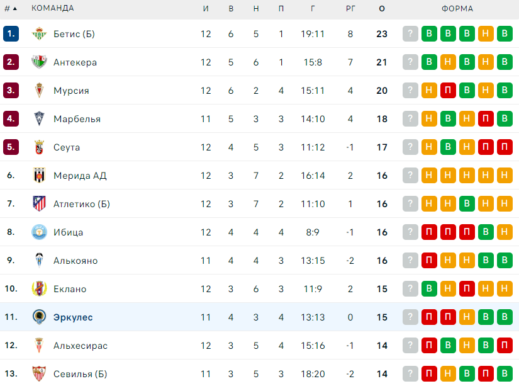Click the Betis (B) club crest
The height and width of the screenshot is (386, 519).
click(39, 34)
